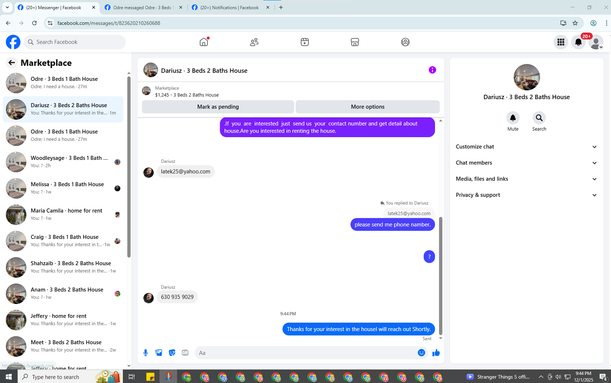Open the emoji picker in message box
The height and width of the screenshot is (383, 611).
pos(421,353)
